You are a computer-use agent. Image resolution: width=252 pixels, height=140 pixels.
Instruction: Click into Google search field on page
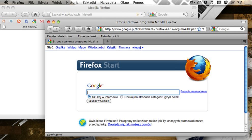pos(133,92)
